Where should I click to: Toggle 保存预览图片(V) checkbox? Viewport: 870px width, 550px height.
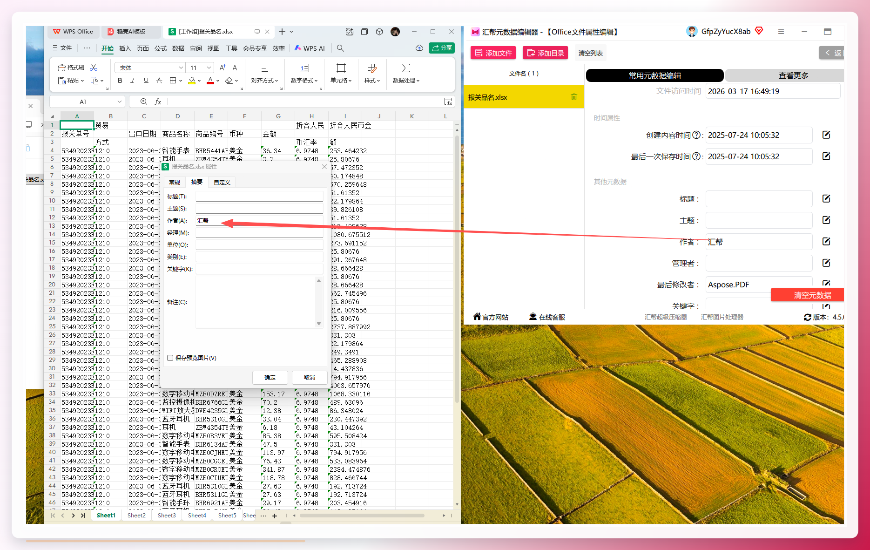[x=170, y=358]
